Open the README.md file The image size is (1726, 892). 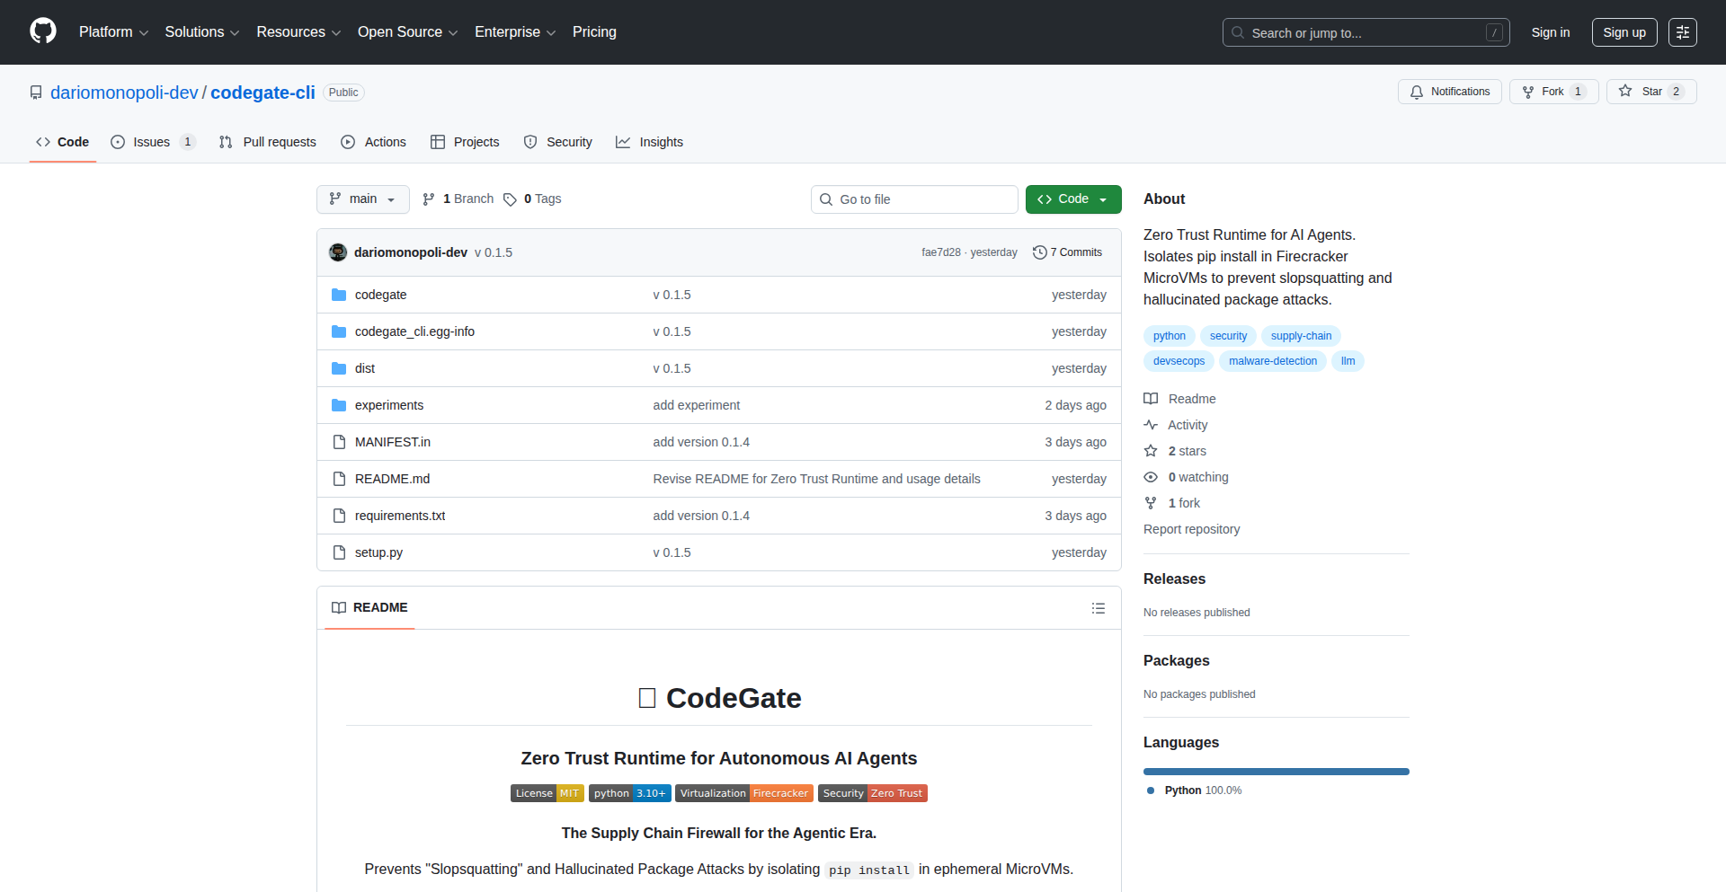(392, 479)
